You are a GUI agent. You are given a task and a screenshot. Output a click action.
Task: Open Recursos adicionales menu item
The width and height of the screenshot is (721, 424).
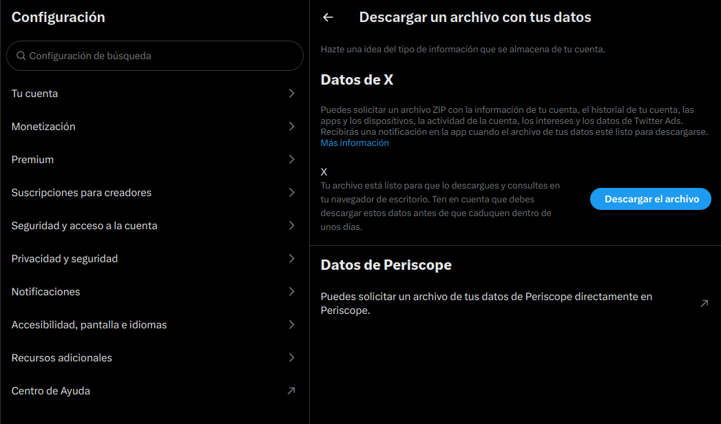point(62,358)
